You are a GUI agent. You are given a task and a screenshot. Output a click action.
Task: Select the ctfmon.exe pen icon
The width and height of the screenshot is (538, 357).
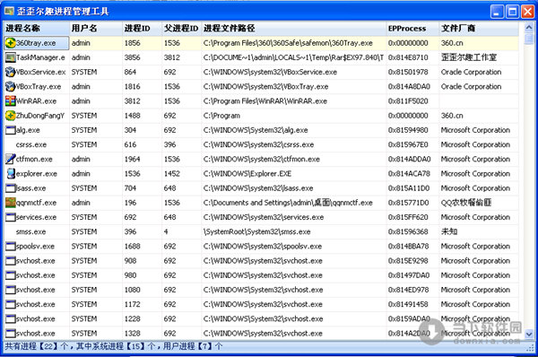click(x=10, y=159)
